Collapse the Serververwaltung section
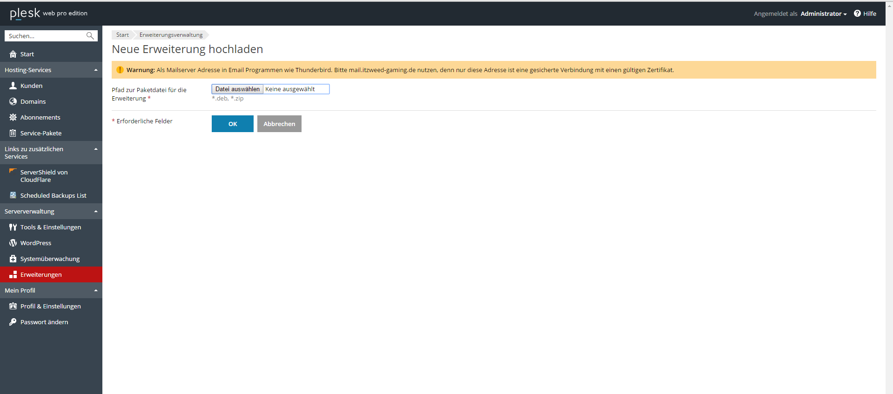Screen dimensions: 893x394 96,212
